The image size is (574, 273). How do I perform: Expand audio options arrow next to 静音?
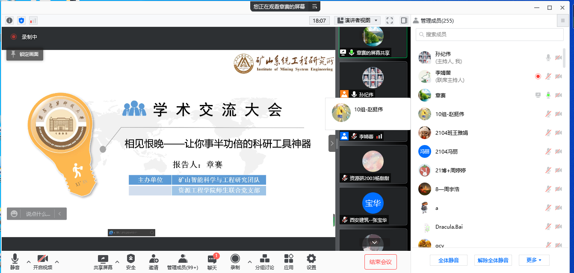pos(29,262)
